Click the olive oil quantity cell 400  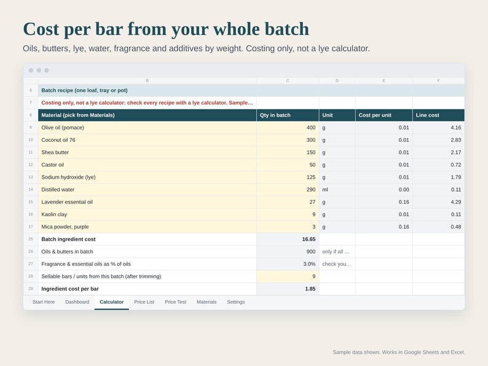(x=288, y=128)
